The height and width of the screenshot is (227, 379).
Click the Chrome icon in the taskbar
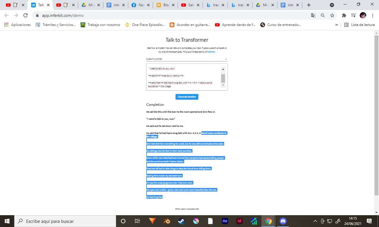[x=269, y=221]
